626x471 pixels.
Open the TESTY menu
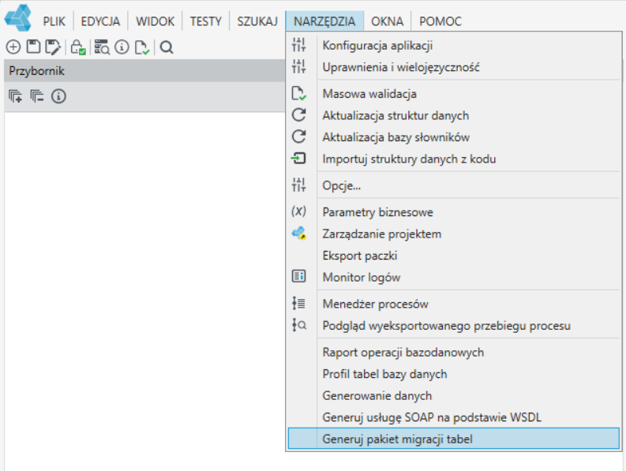point(205,21)
